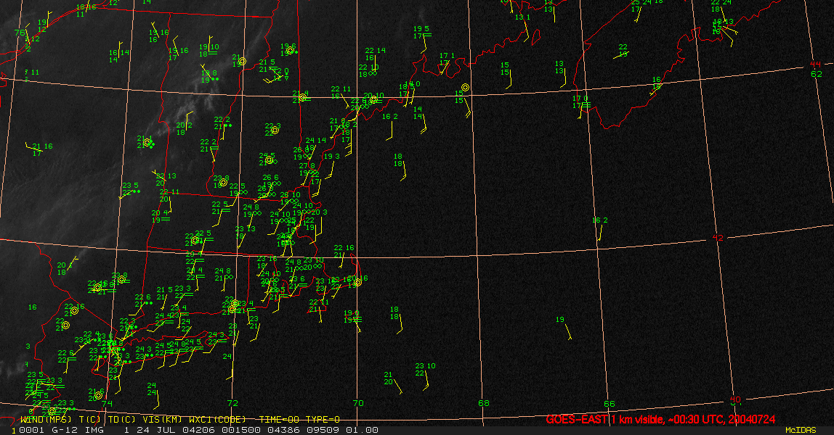Click the 09509 value in status line
The height and width of the screenshot is (435, 834).
tap(323, 430)
